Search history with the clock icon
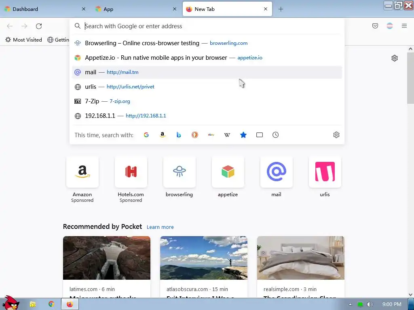The height and width of the screenshot is (310, 414). pos(275,135)
